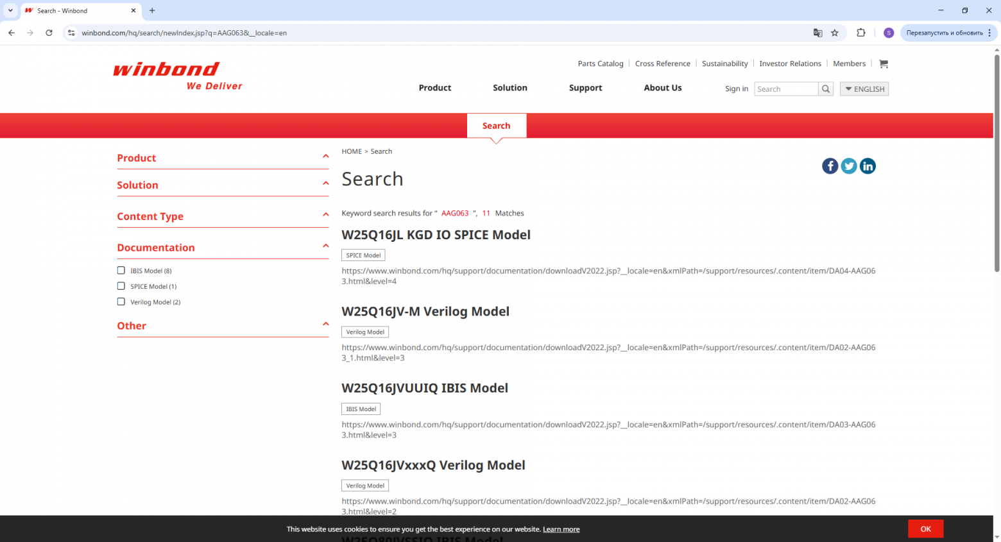Open the tab search dropdown arrow
The width and height of the screenshot is (1001, 542).
(10, 10)
